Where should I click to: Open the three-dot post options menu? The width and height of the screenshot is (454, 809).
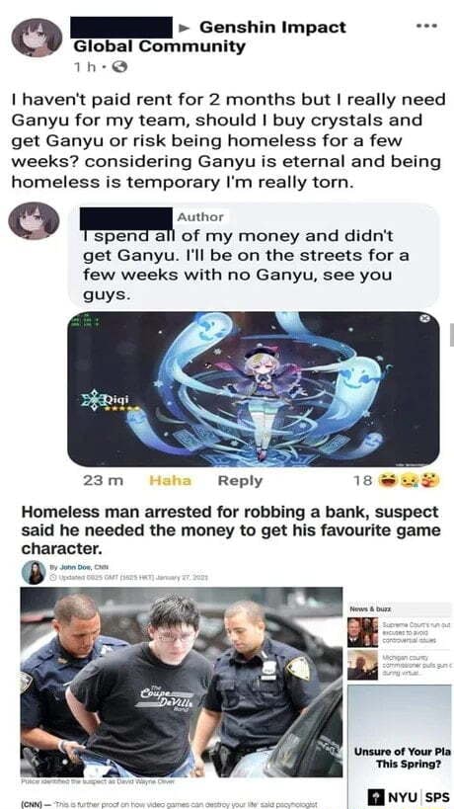pyautogui.click(x=427, y=25)
